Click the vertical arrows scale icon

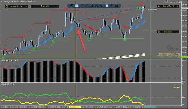coord(112,6)
